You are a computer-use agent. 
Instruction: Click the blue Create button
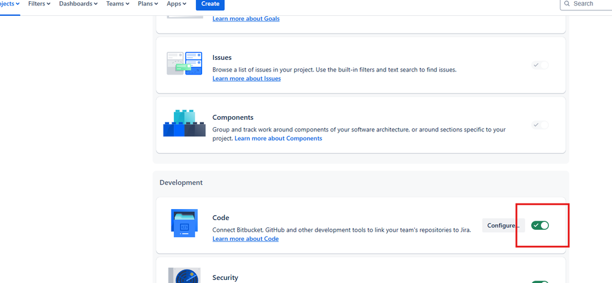(x=210, y=4)
